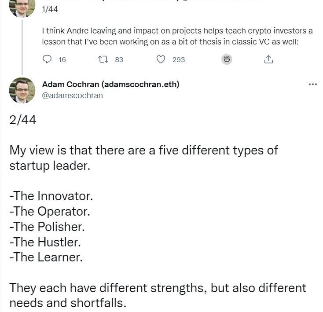Like the 1/44 tweet with the heart icon
The width and height of the screenshot is (323, 312).
pyautogui.click(x=161, y=59)
